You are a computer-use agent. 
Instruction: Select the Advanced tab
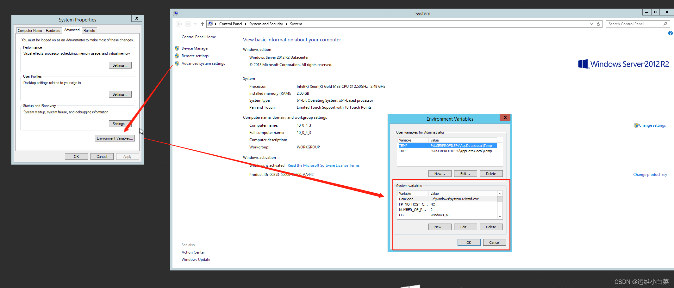coord(72,30)
